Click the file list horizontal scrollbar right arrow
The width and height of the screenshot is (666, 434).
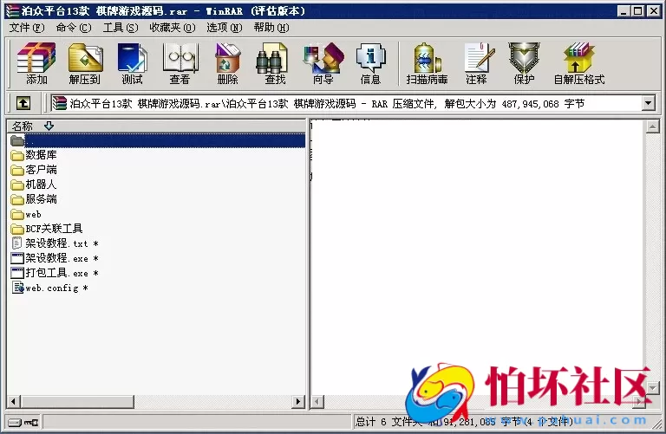tap(298, 402)
